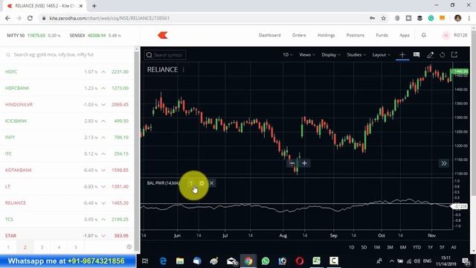Open BAL PWR study settings gear

click(x=202, y=183)
